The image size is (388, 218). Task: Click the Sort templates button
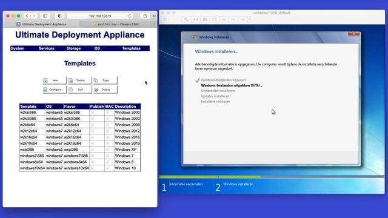pos(80,90)
